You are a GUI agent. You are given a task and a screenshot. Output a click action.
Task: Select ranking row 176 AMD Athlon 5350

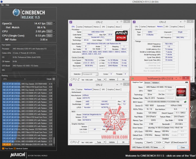click(27, 144)
